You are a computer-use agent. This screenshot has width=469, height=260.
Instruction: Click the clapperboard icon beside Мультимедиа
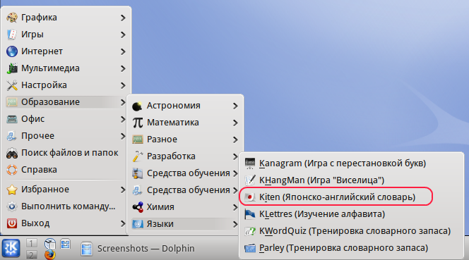(x=12, y=68)
